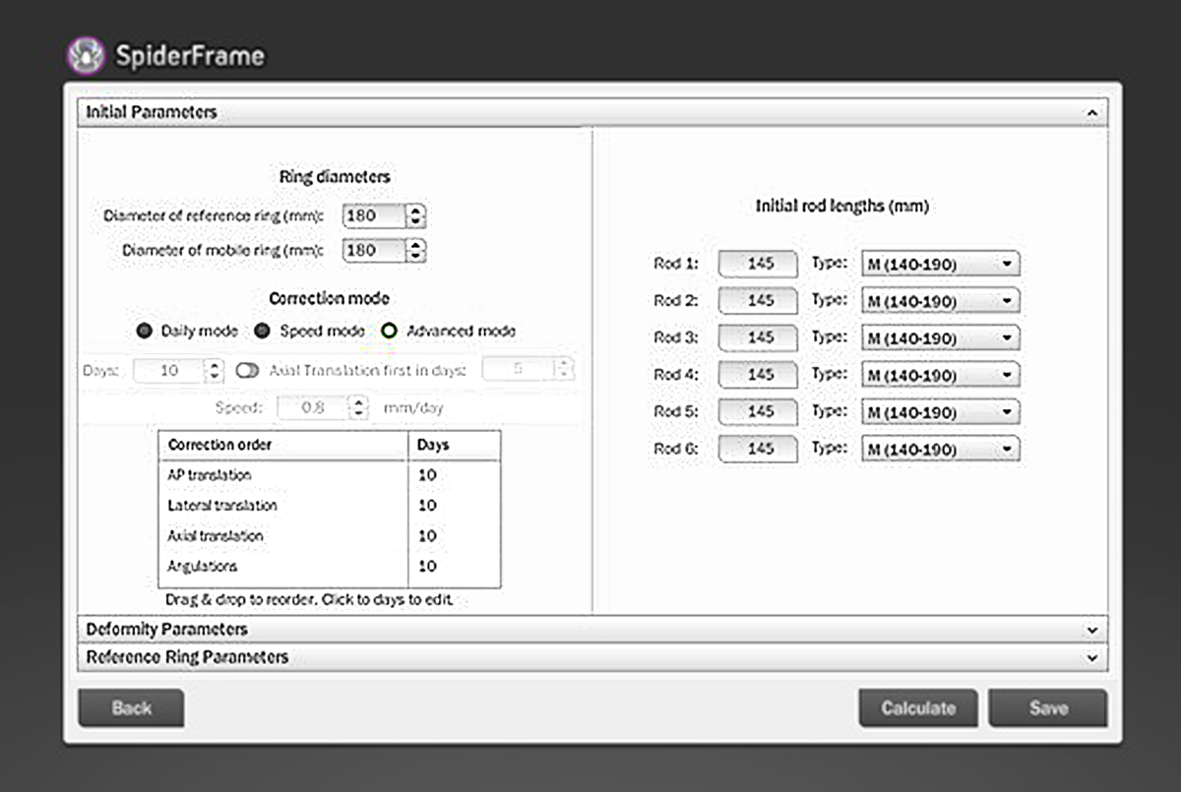Viewport: 1181px width, 792px height.
Task: Select Daily mode radio button
Action: (145, 331)
